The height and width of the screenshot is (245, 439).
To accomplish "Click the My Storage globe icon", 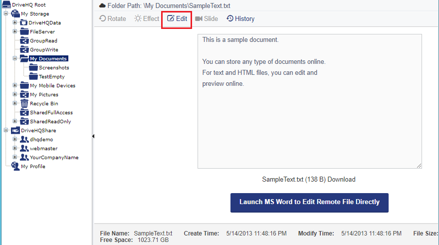I will coord(15,13).
